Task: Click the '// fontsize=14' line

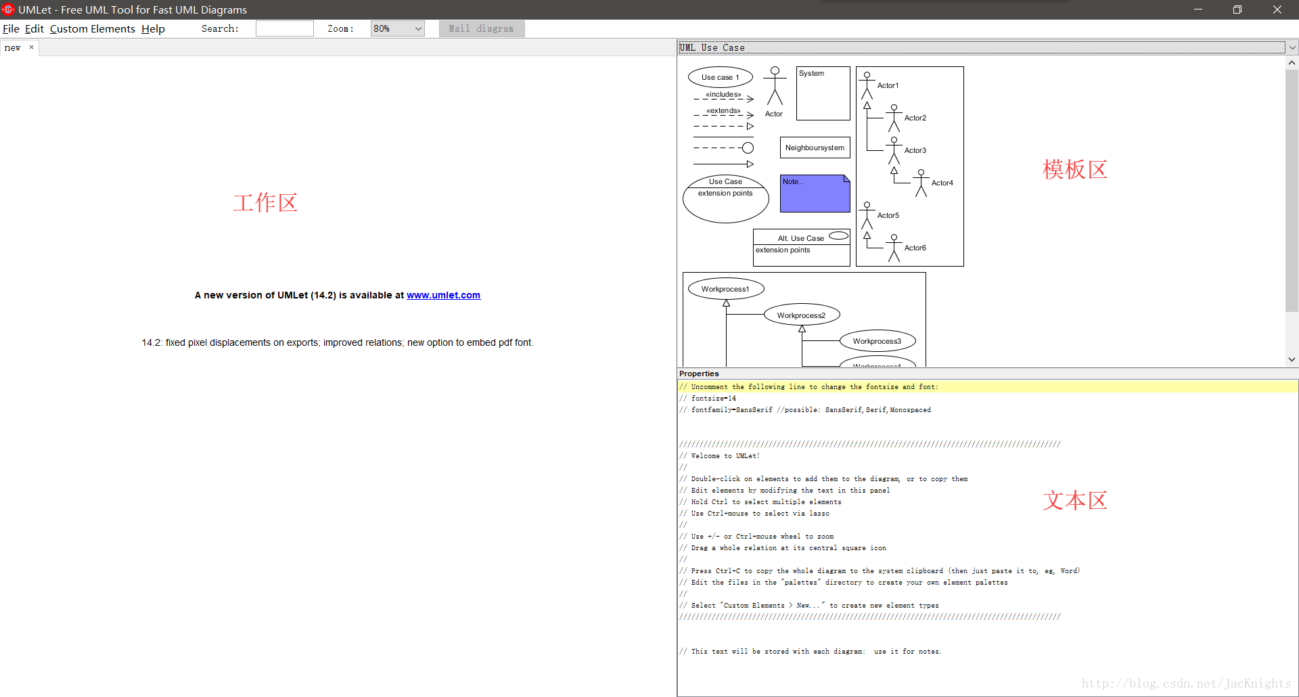Action: (708, 399)
